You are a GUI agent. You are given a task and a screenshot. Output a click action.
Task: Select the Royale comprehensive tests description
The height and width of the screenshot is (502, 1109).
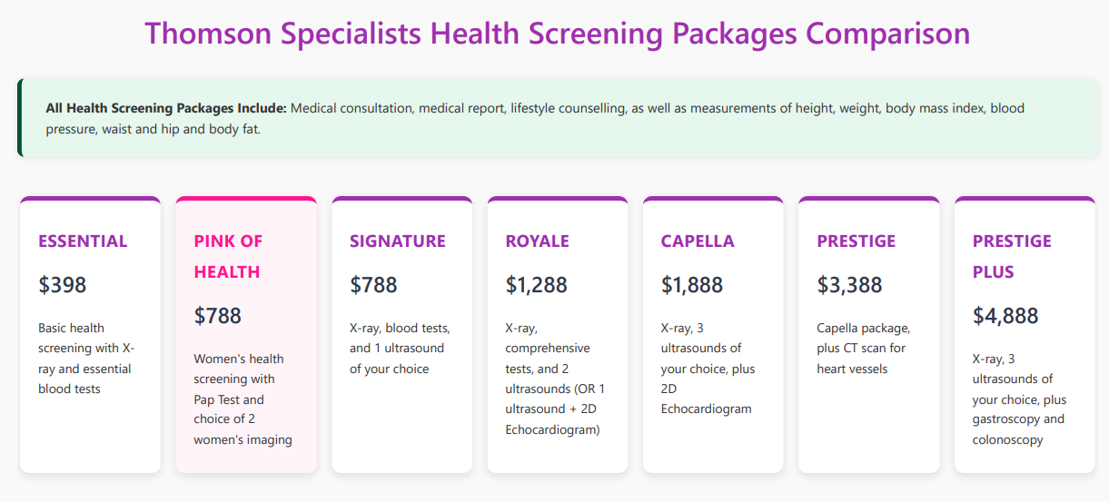[x=556, y=379]
